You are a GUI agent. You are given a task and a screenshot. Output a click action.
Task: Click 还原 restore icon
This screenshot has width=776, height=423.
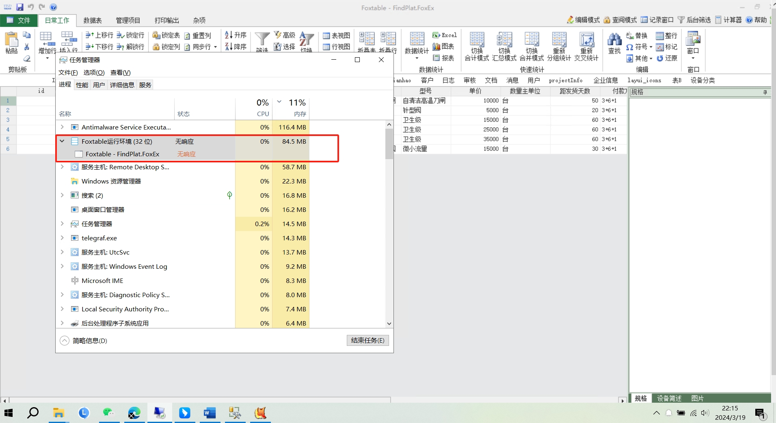(667, 58)
